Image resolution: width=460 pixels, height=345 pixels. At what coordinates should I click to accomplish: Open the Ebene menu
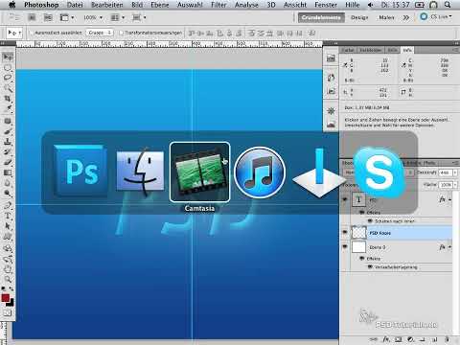[160, 5]
